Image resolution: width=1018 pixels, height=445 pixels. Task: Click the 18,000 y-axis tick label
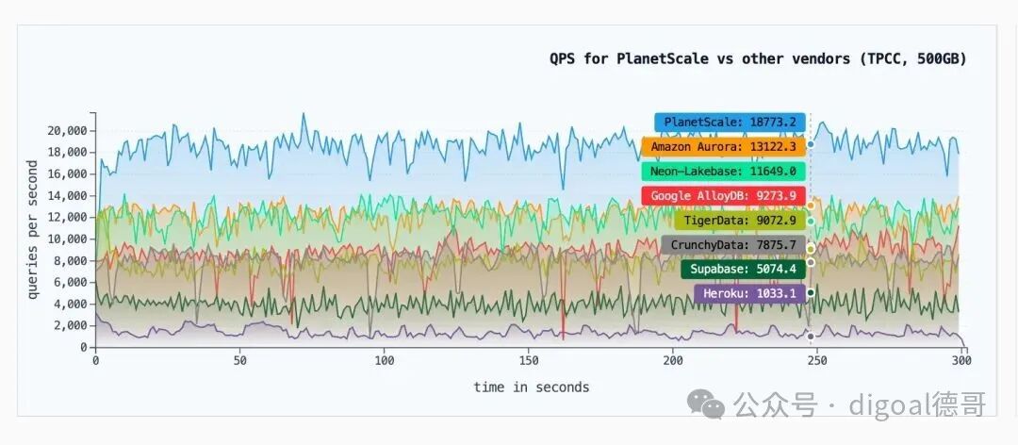(68, 152)
